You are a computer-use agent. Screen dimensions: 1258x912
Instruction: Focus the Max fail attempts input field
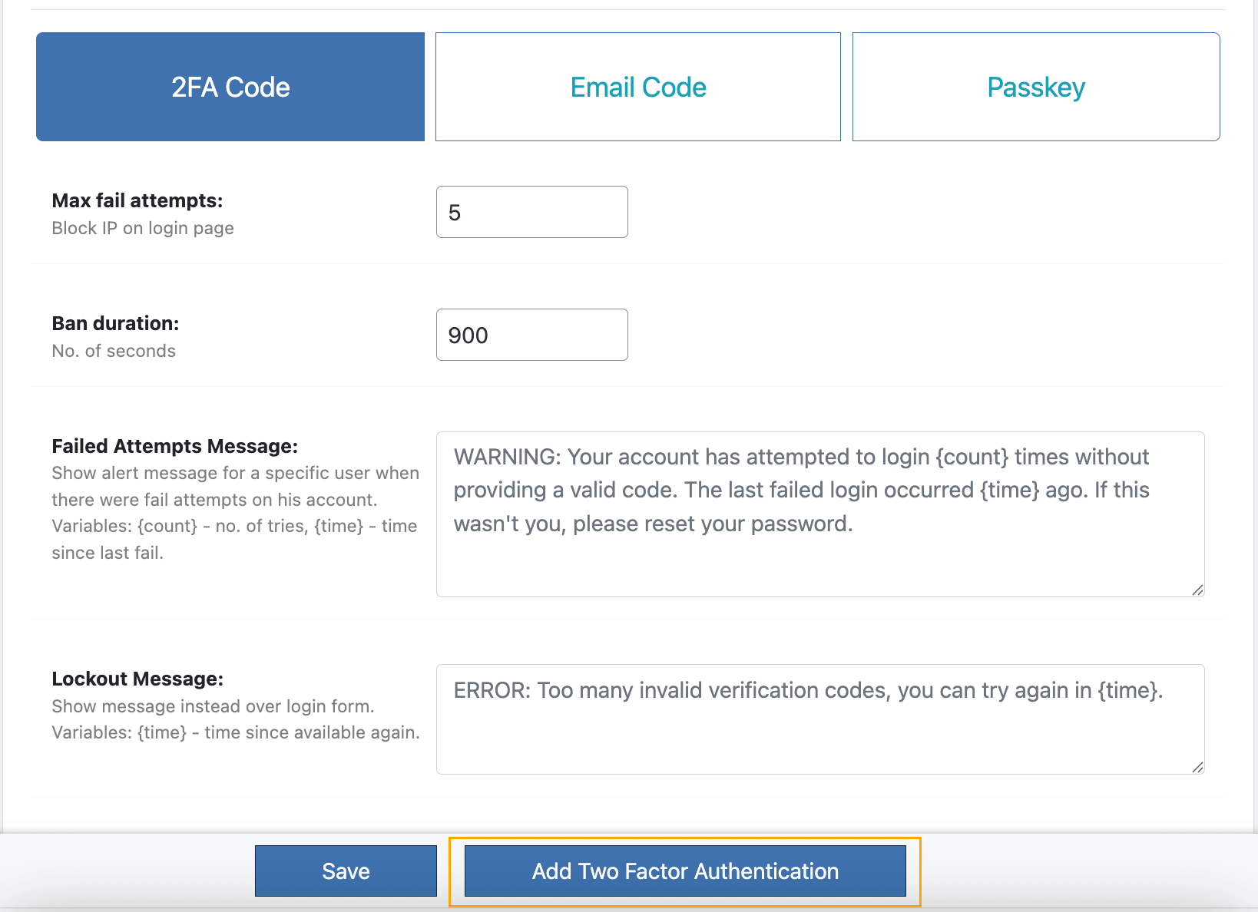point(531,212)
